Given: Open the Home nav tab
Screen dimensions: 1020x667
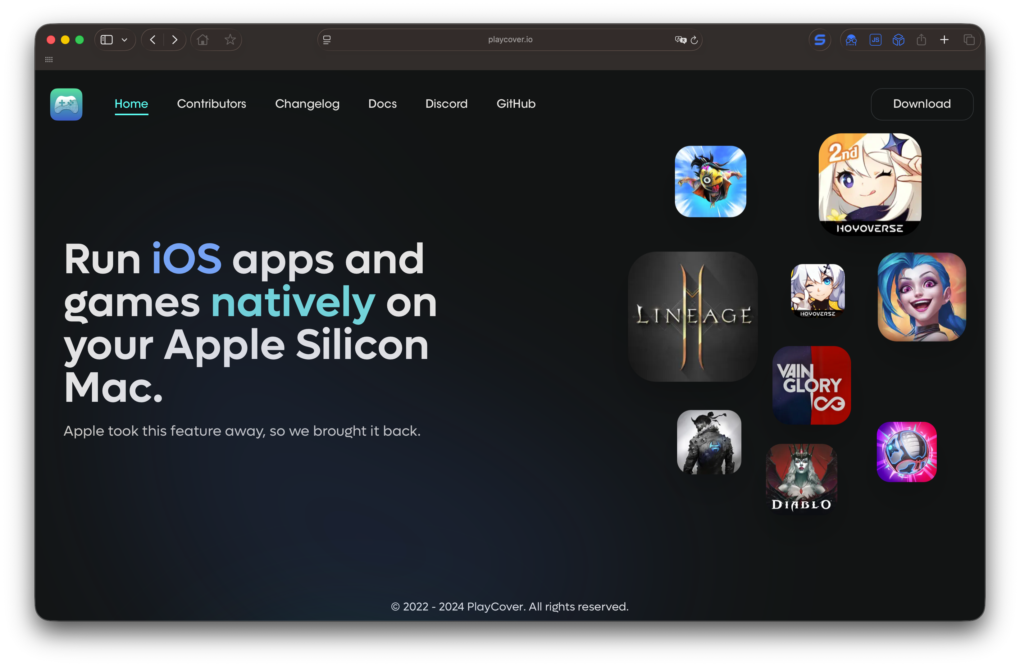Looking at the screenshot, I should (x=131, y=104).
